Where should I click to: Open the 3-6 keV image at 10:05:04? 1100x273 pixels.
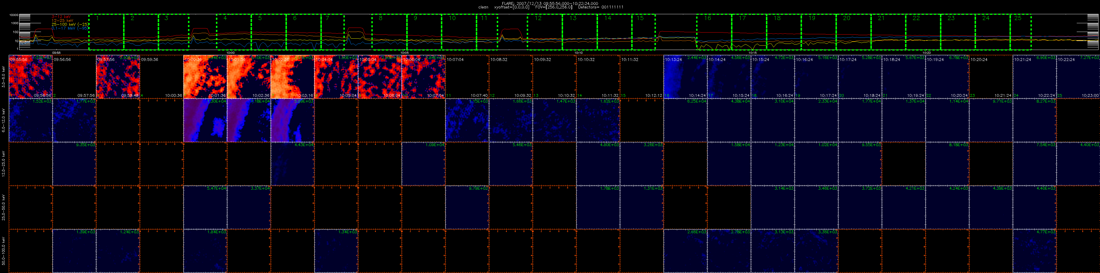(380, 77)
